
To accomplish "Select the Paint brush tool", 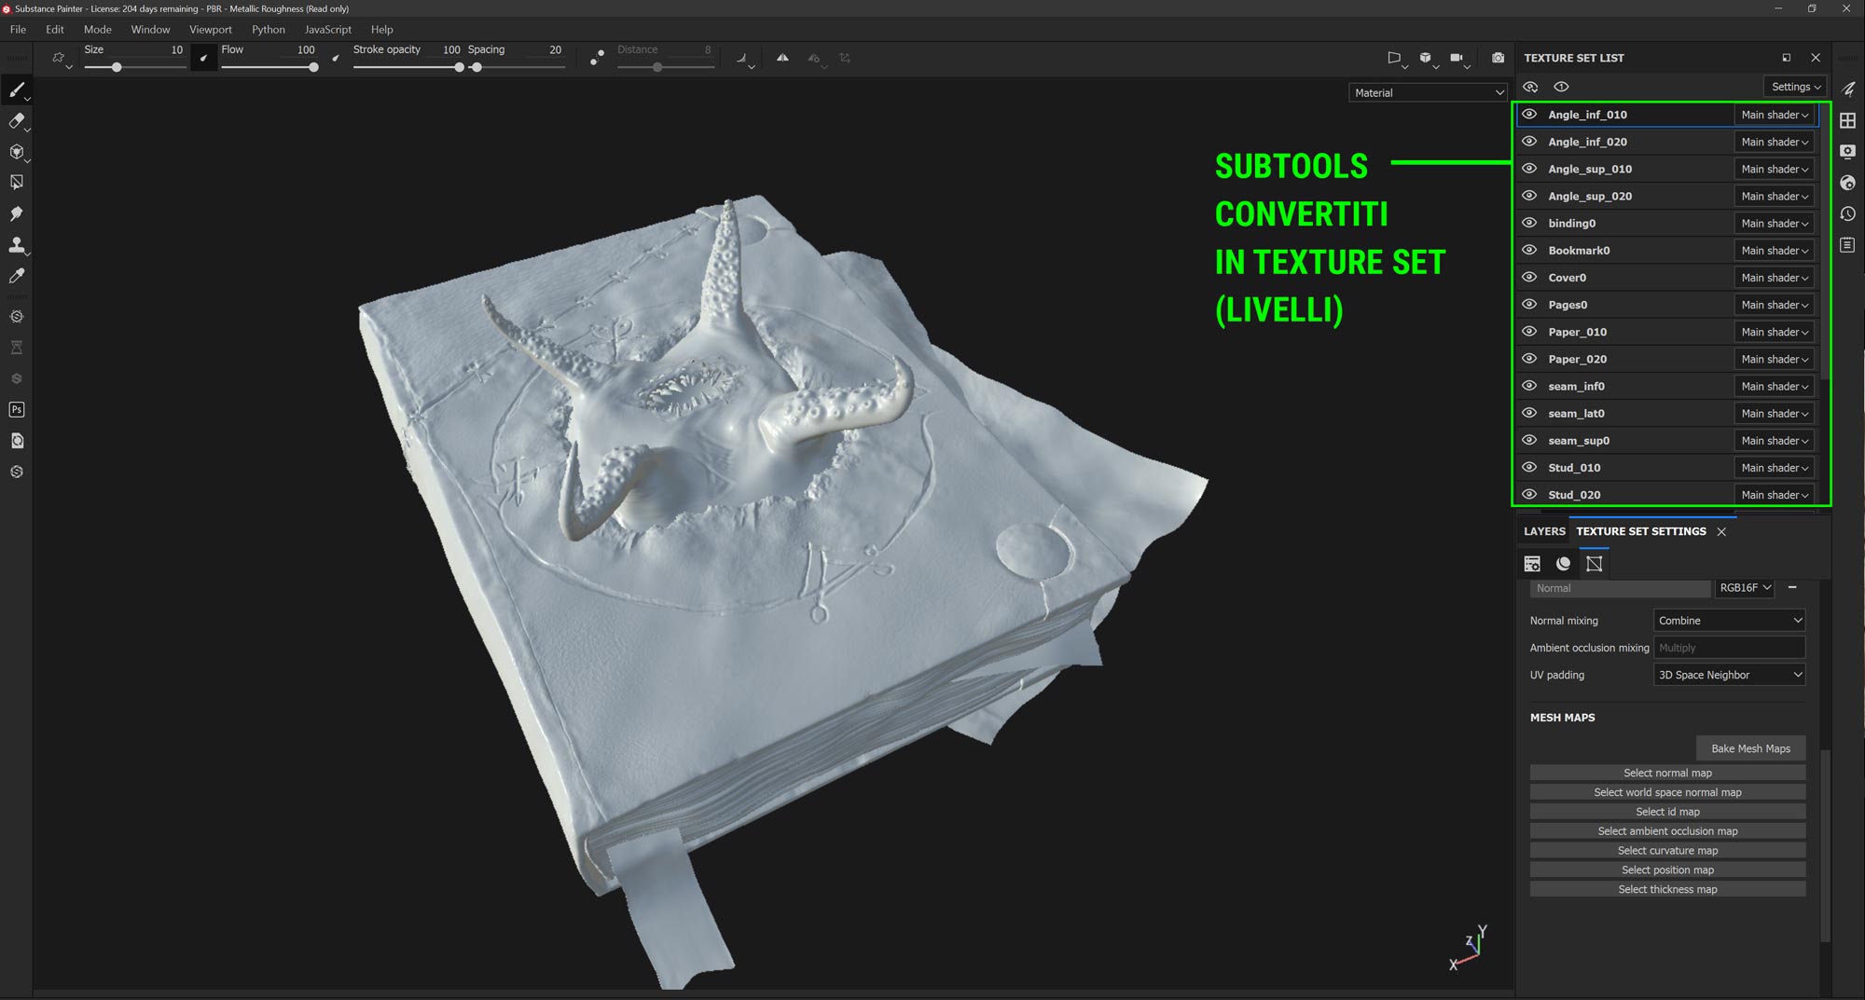I will [x=16, y=90].
